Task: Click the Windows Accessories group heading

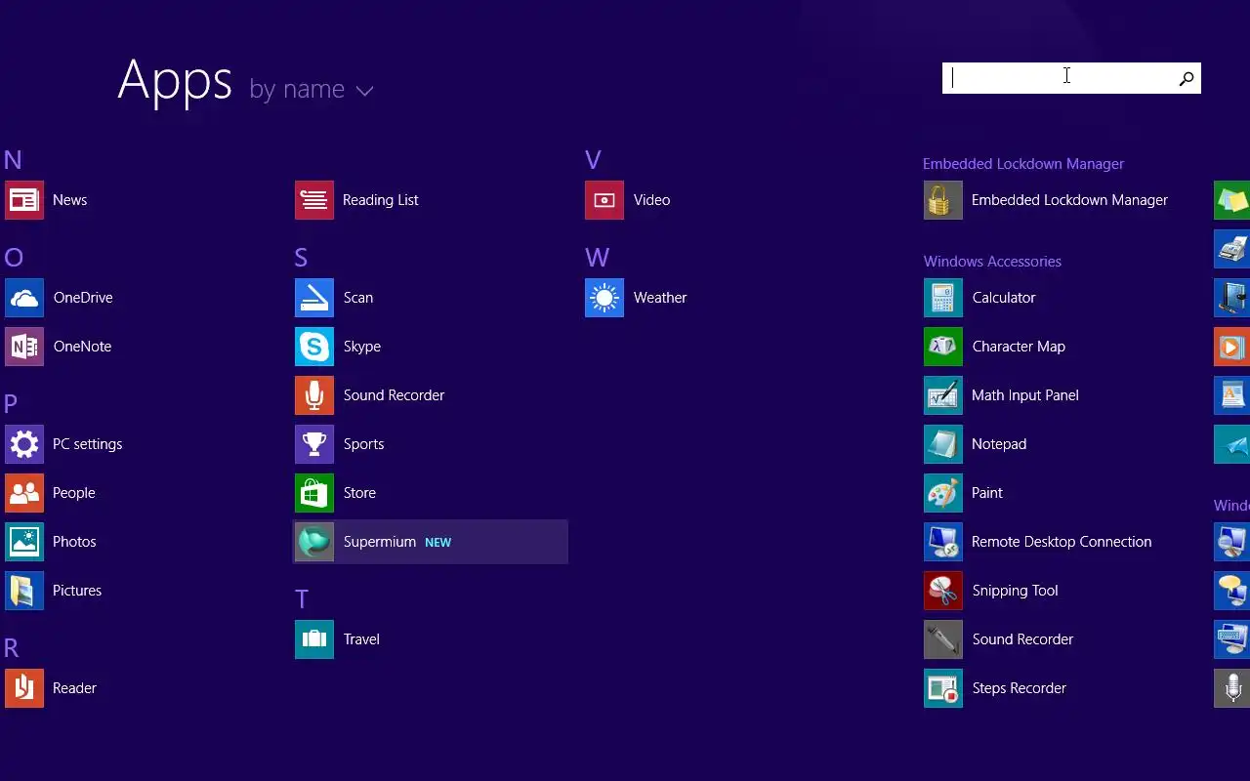Action: (992, 262)
